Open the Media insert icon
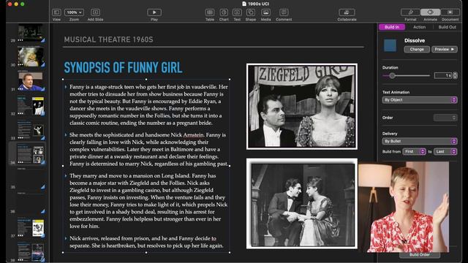 (x=265, y=12)
